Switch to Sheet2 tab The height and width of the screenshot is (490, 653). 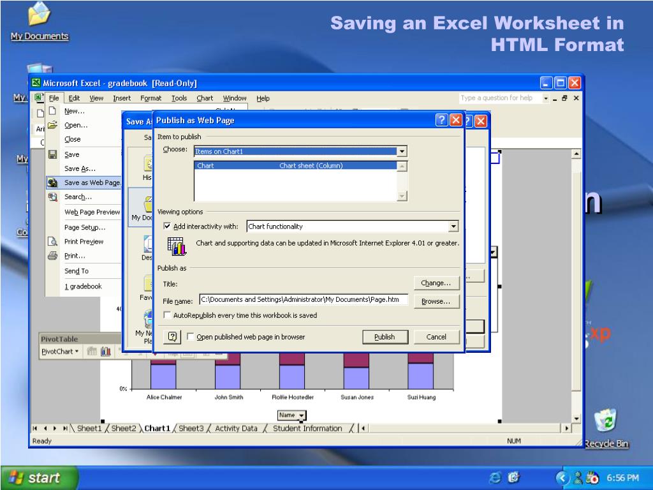tap(123, 428)
